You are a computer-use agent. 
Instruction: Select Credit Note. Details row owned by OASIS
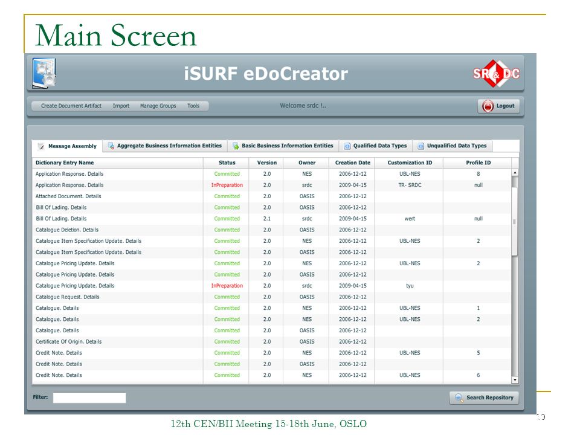tap(272, 364)
